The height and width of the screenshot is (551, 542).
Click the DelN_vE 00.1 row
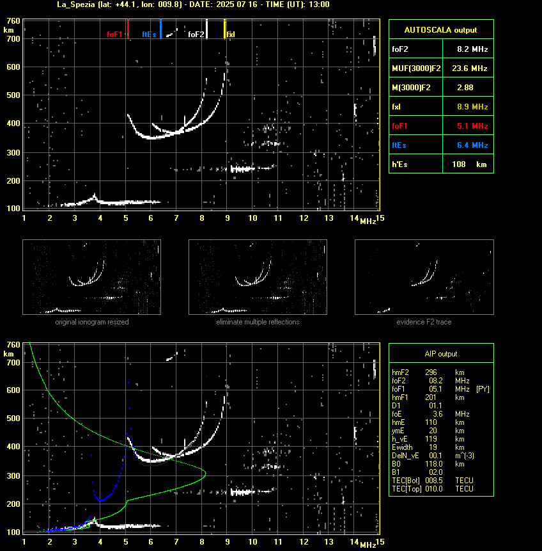[x=433, y=456]
